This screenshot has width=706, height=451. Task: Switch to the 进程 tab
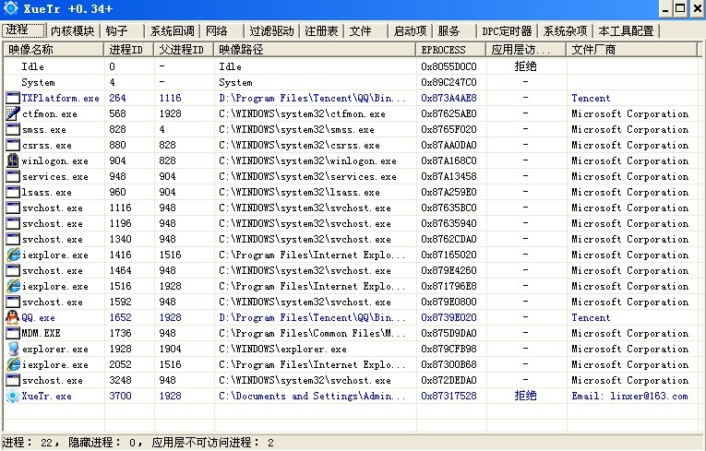[23, 30]
